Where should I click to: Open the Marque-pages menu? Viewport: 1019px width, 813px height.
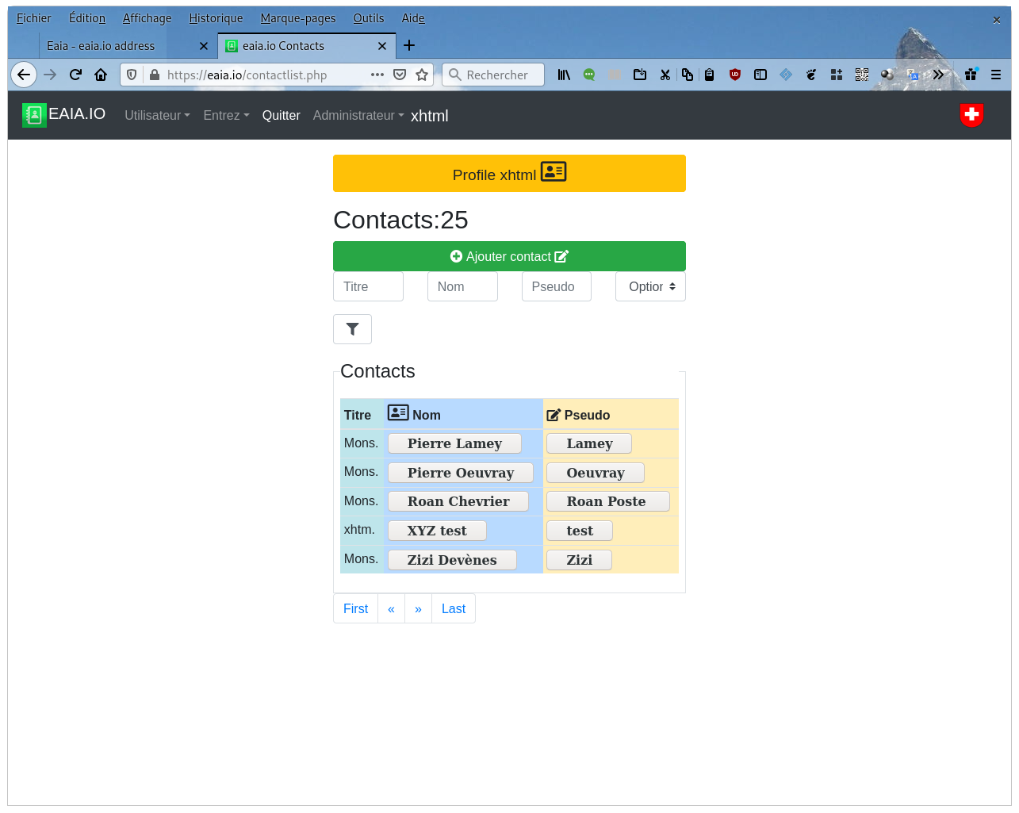(x=297, y=18)
